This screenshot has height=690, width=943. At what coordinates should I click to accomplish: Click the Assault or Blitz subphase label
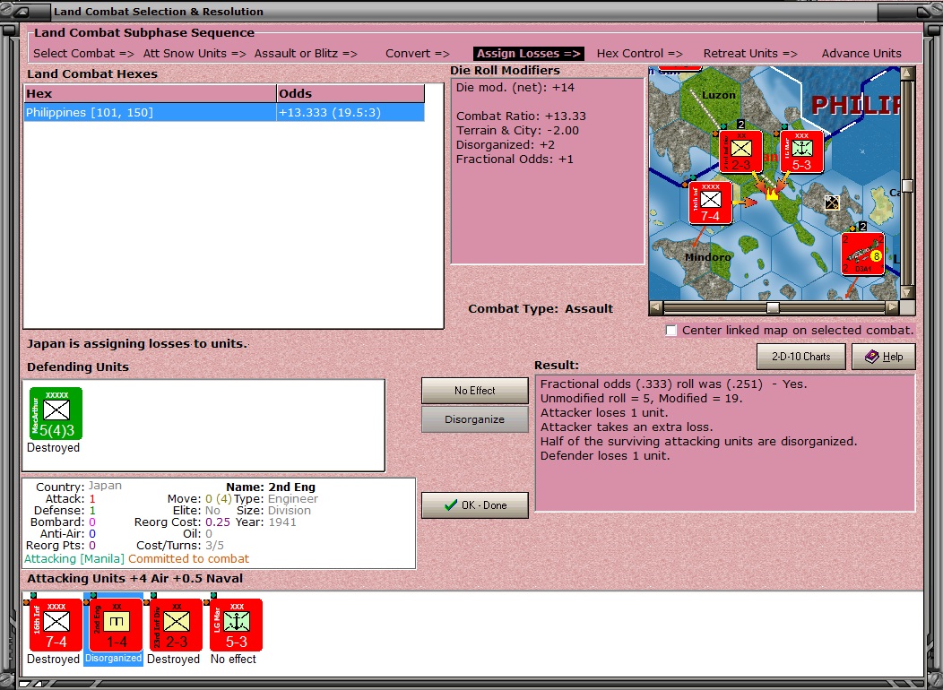tap(306, 54)
